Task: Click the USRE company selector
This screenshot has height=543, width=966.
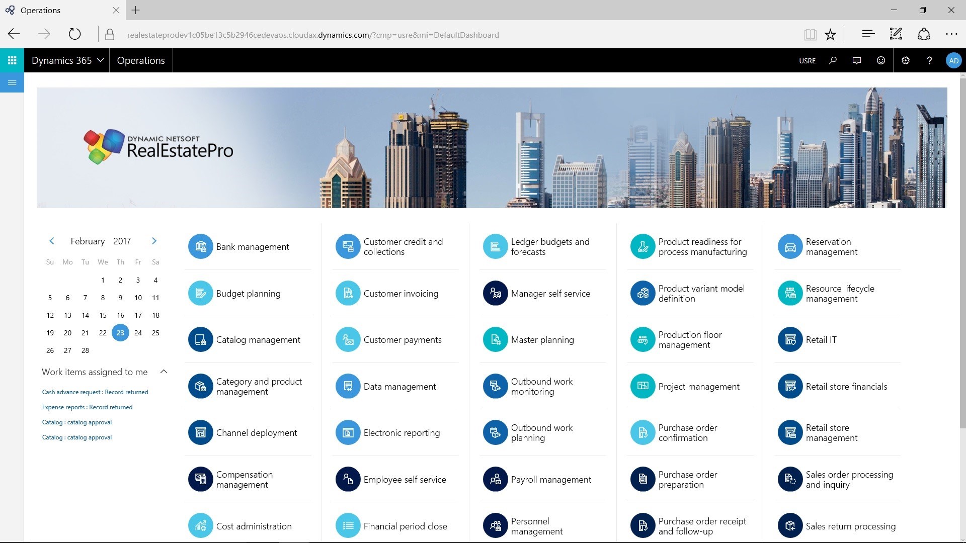Action: click(x=807, y=61)
